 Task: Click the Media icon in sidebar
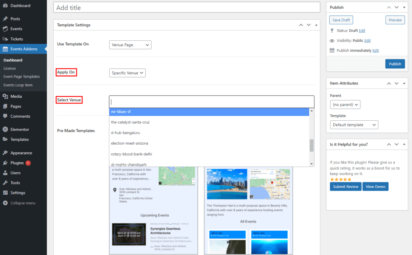[x=5, y=96]
